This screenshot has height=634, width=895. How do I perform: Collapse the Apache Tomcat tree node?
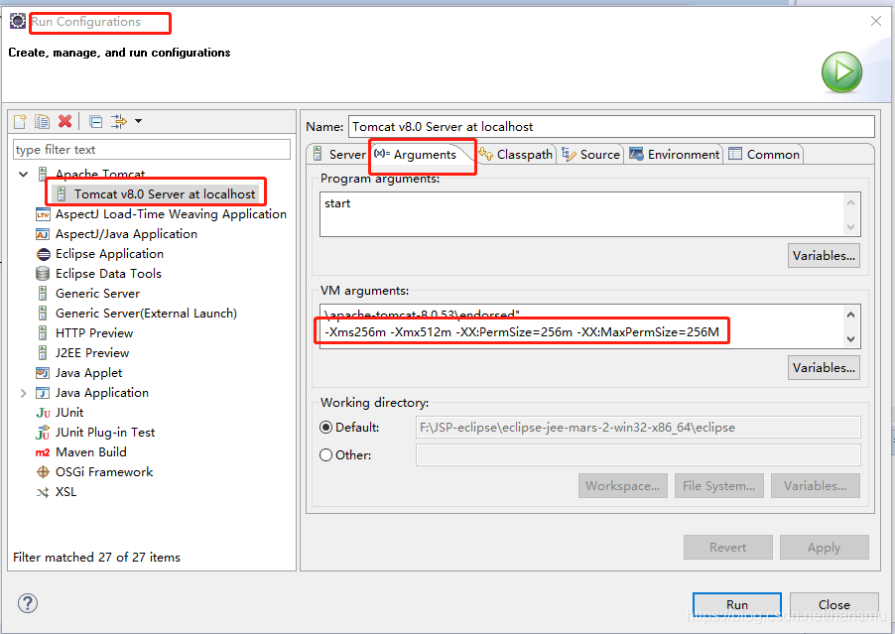(24, 174)
